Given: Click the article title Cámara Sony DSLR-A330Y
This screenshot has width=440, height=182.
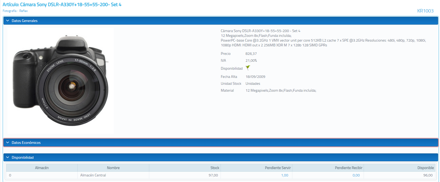Looking at the screenshot, I should (62, 5).
